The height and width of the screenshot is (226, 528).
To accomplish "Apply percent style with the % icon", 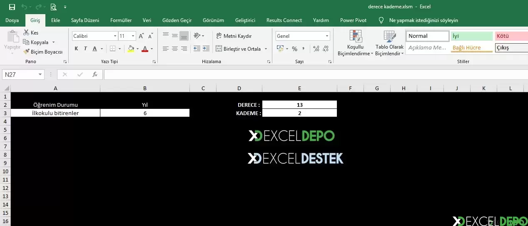I will coord(294,49).
